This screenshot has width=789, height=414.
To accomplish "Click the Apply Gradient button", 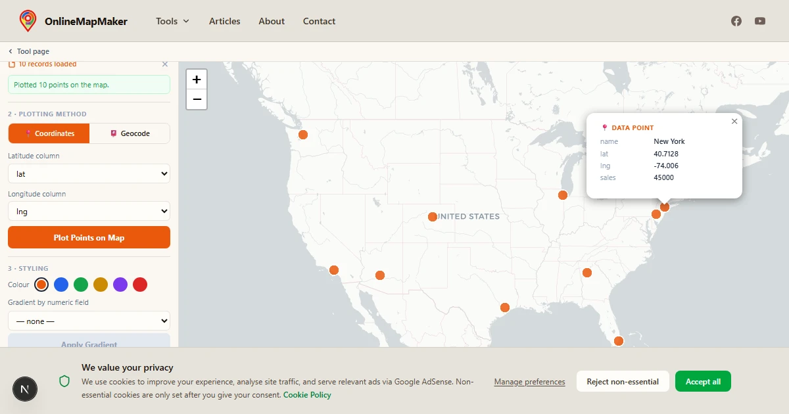I will coord(89,341).
